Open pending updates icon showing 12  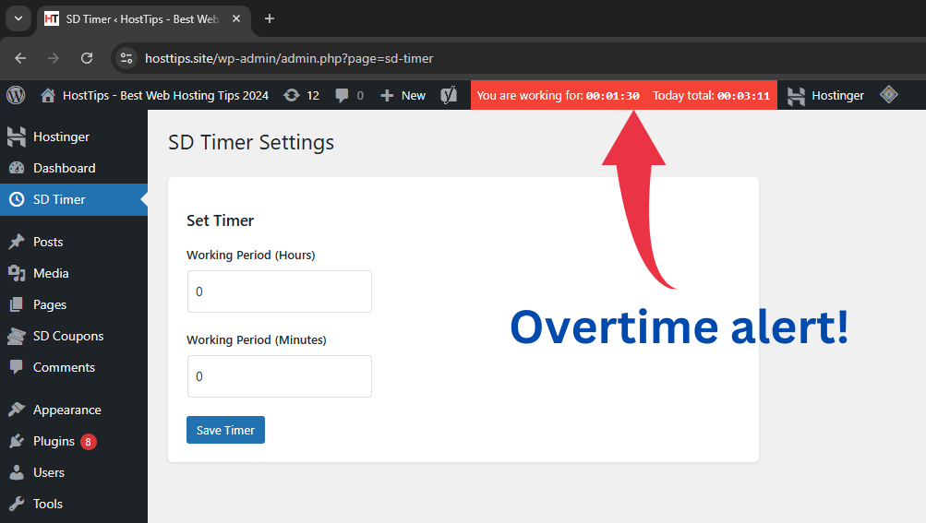tap(292, 95)
